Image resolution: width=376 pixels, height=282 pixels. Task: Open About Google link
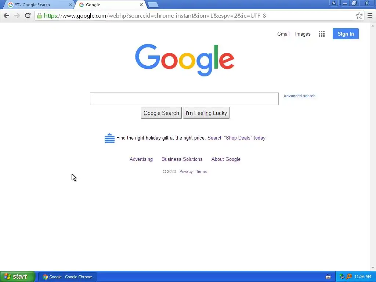226,159
